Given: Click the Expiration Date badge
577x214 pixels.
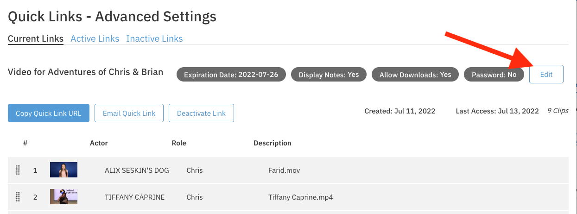Looking at the screenshot, I should [x=231, y=75].
